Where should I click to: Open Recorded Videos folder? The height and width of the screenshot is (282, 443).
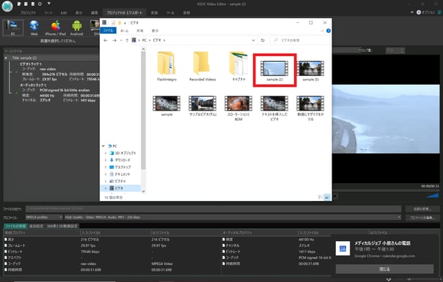pos(203,67)
